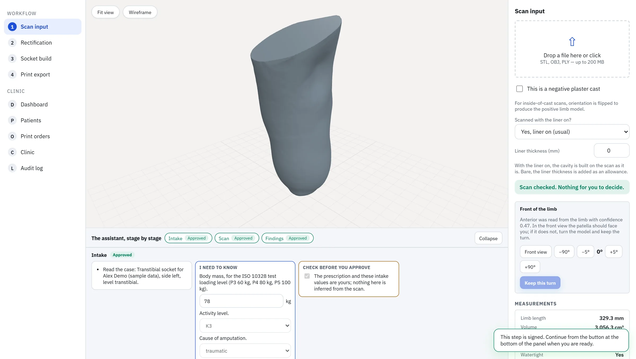
Task: Open the Cause of amputation dropdown
Action: point(245,351)
